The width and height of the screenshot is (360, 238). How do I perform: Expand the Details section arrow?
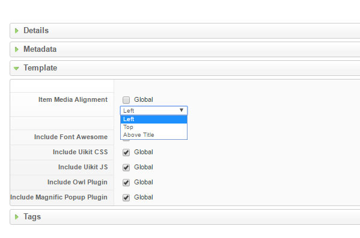17,31
